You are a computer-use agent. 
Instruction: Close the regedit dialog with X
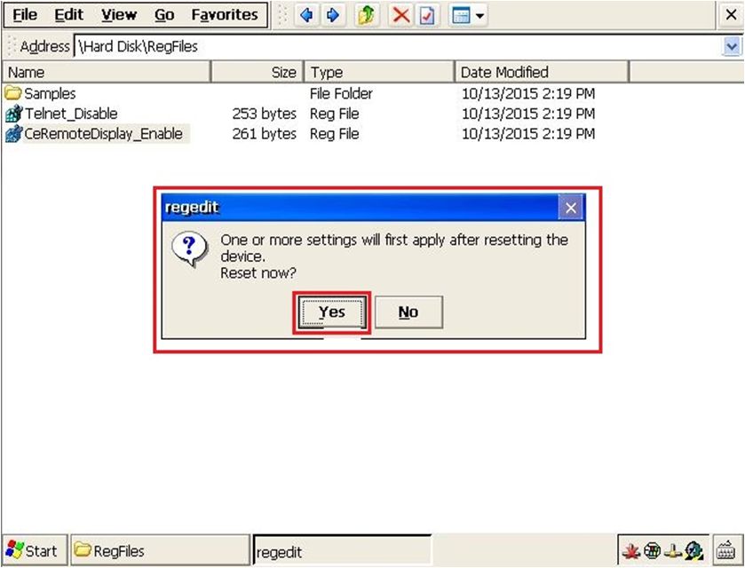pyautogui.click(x=571, y=208)
